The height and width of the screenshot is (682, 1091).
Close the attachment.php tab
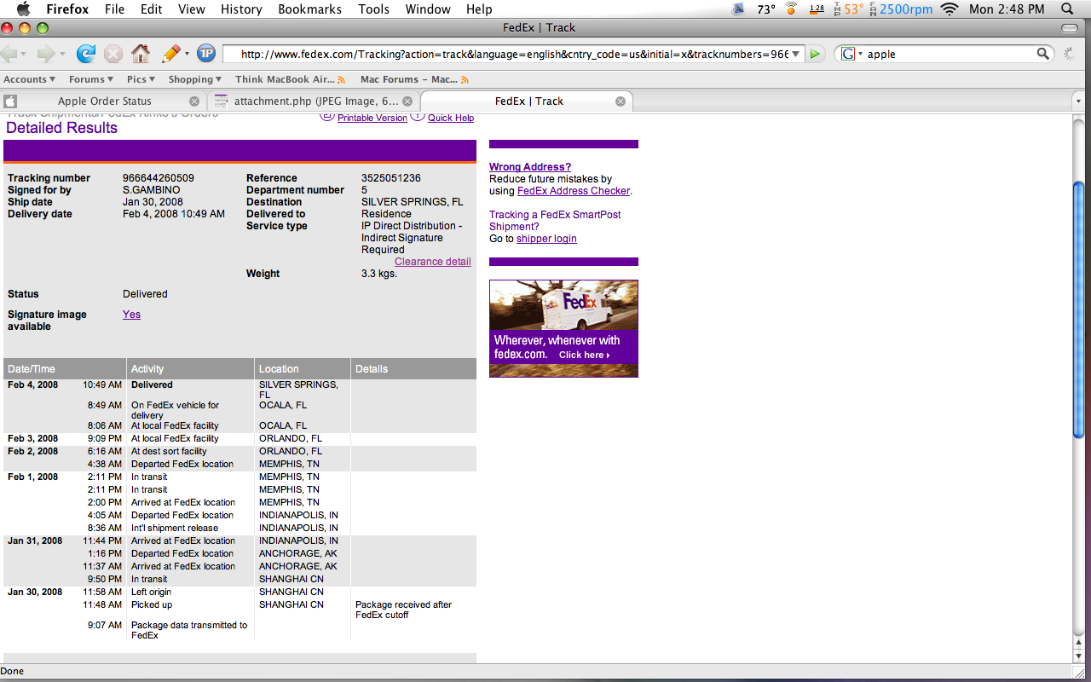click(407, 101)
